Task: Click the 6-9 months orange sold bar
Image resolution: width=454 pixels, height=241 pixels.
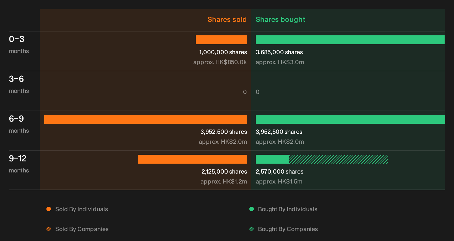Action: pos(145,119)
